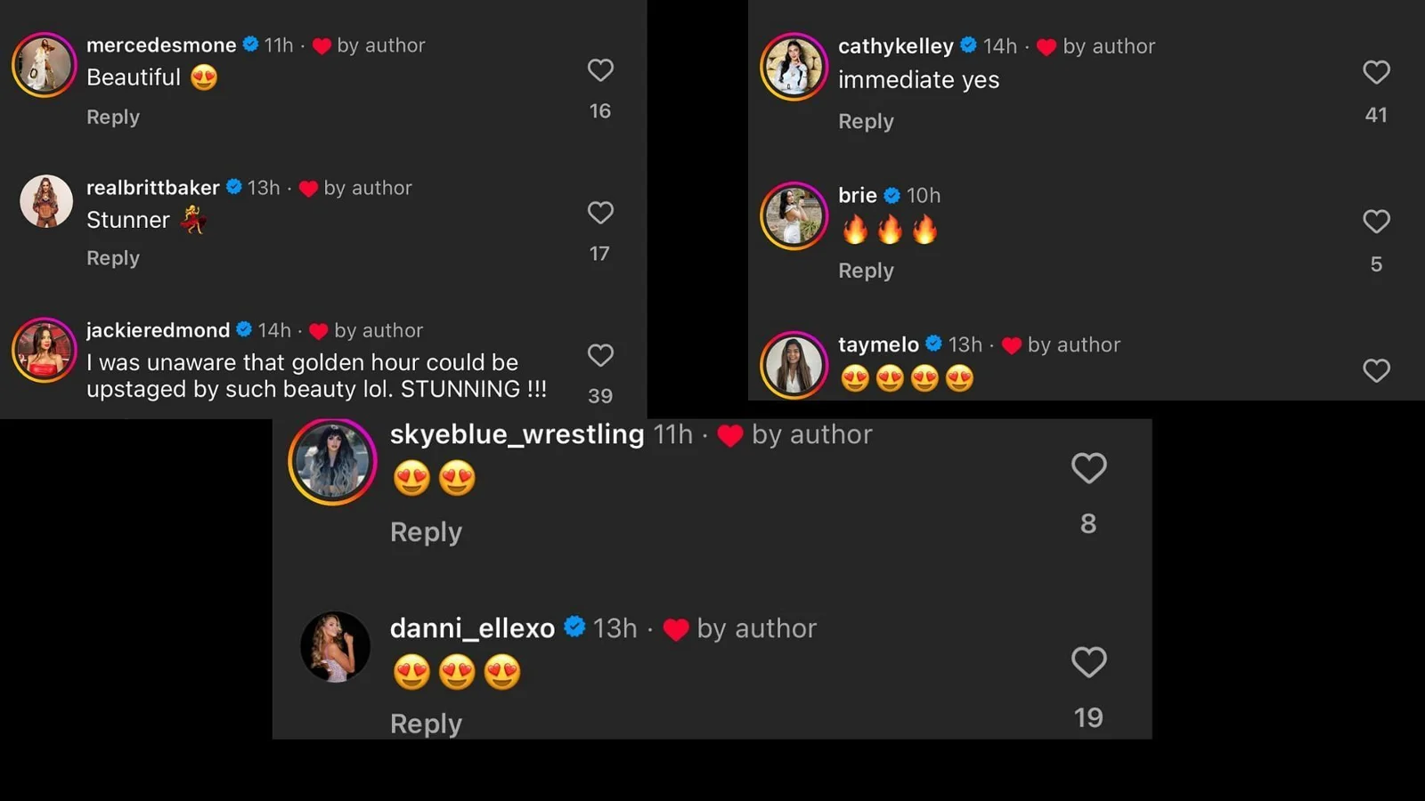Like skyeblue_wrestling's comment

[1088, 468]
